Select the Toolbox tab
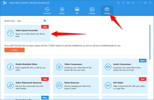Viewport: 154px width, 100px height. tap(107, 11)
